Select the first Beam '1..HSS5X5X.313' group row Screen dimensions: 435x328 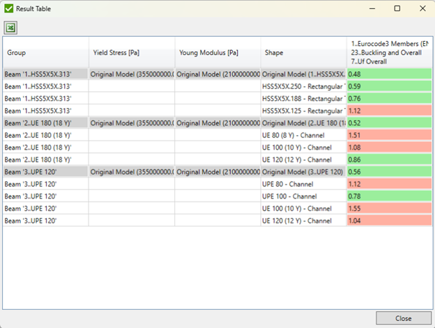point(45,74)
